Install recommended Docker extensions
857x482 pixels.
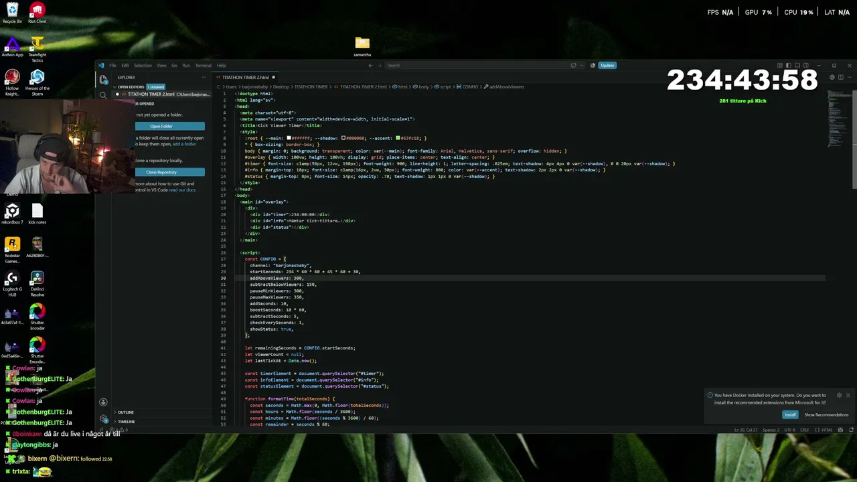pyautogui.click(x=790, y=415)
